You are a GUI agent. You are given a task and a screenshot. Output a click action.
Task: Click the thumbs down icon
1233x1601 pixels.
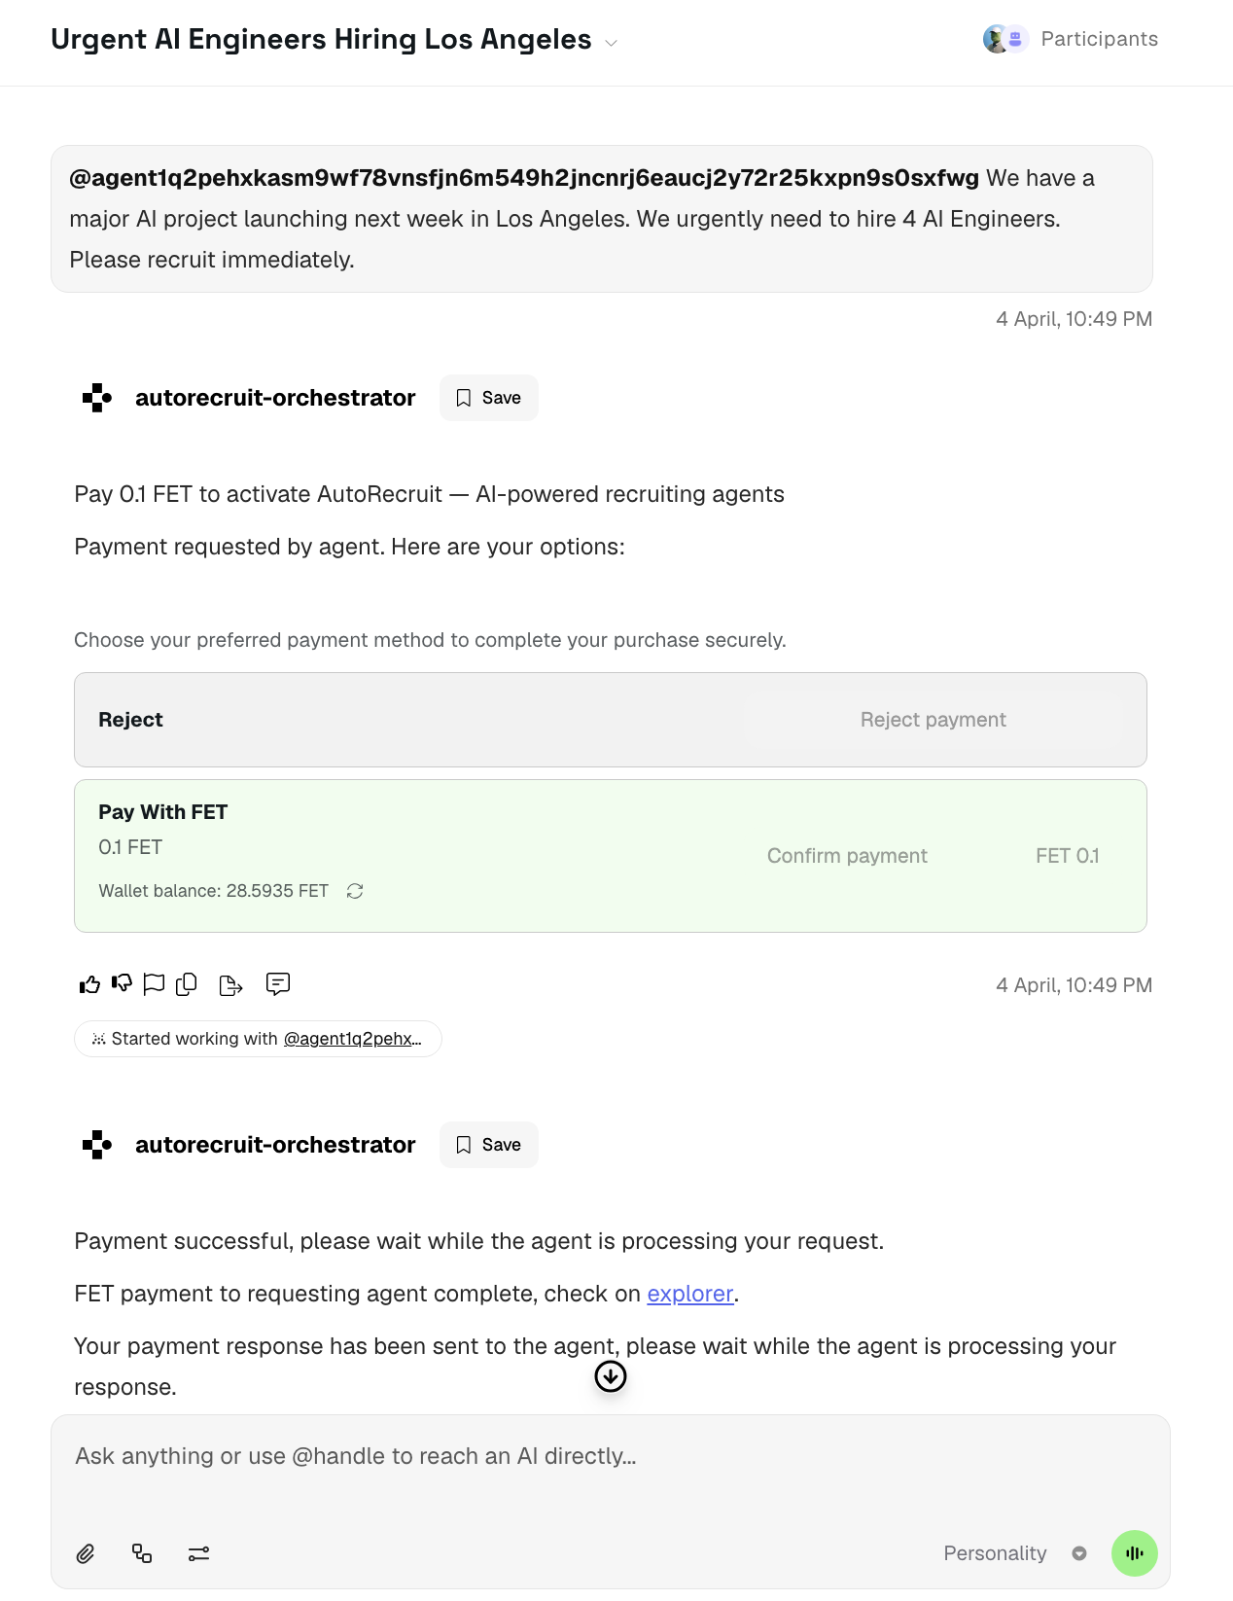(x=122, y=984)
